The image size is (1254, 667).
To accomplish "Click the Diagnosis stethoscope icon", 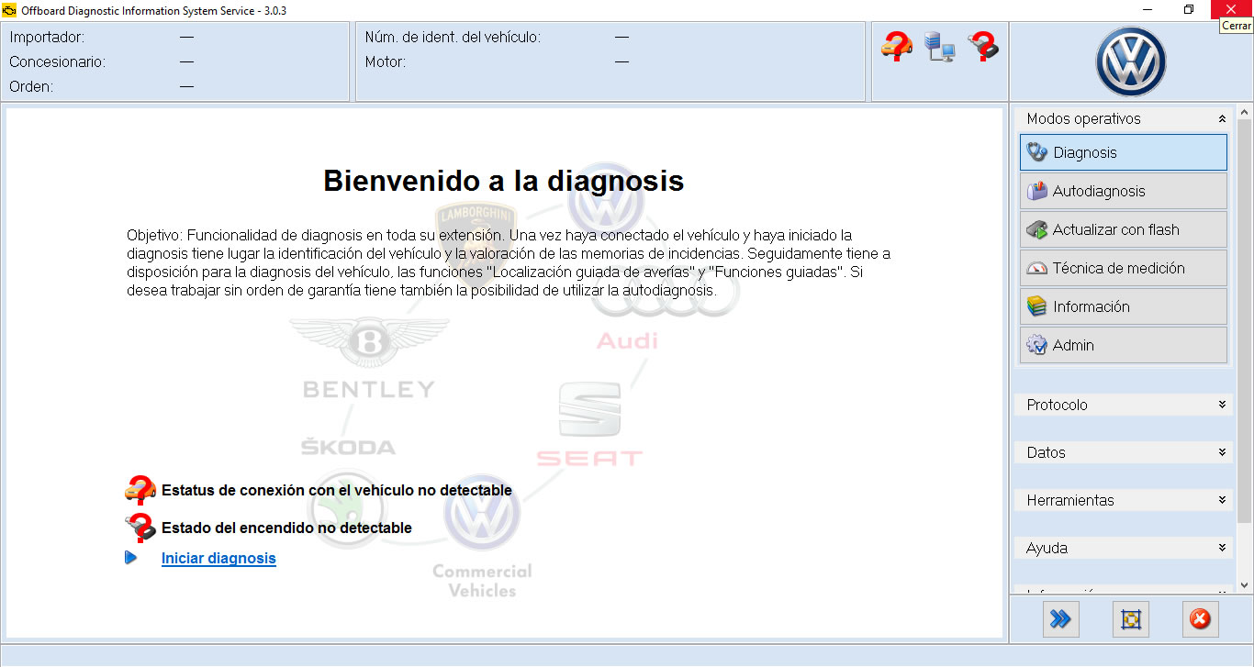I will pyautogui.click(x=1036, y=152).
